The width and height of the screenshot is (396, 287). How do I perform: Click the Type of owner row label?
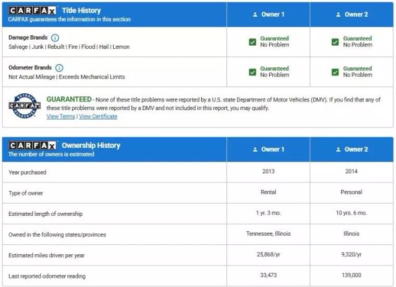point(25,193)
